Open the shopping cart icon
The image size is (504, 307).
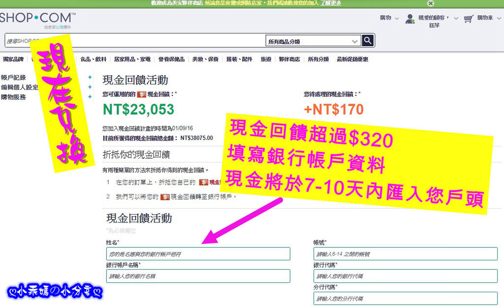pos(469,19)
